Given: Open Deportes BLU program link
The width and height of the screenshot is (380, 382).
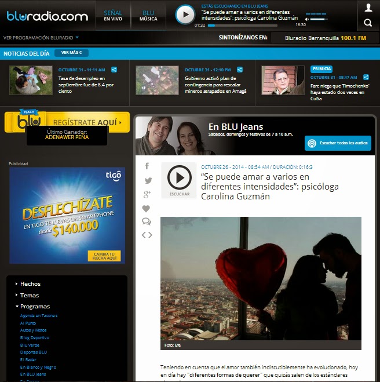Looking at the screenshot, I should [x=34, y=352].
